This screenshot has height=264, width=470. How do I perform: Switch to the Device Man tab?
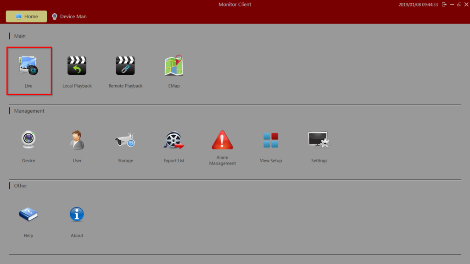69,16
